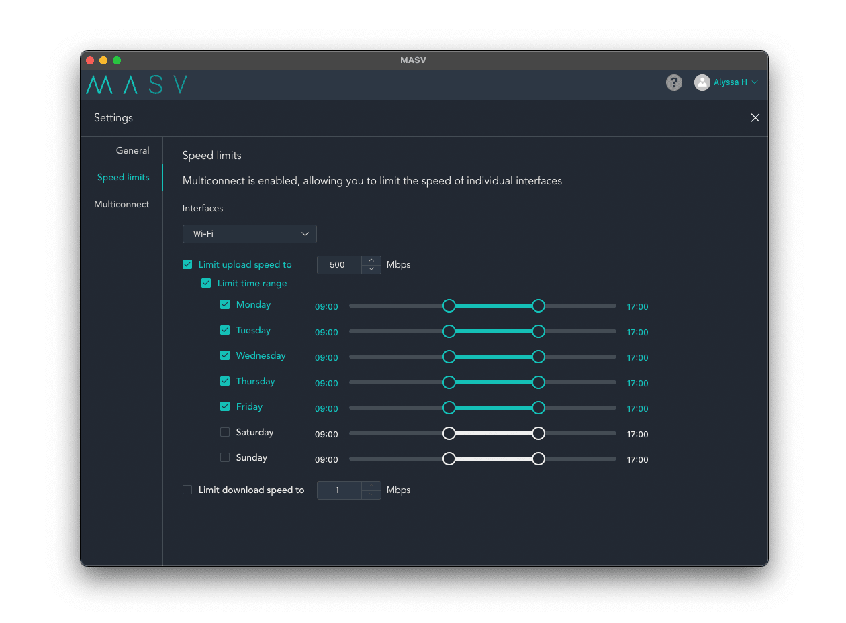Enable the Limit download speed option

point(187,490)
